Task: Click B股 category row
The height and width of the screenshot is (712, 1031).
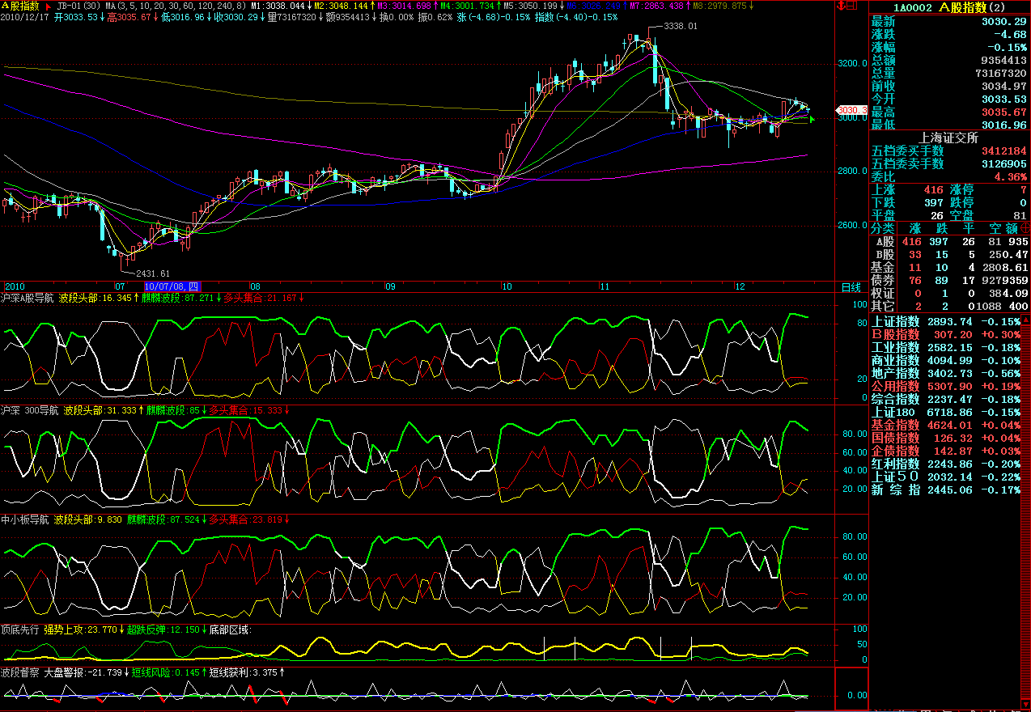Action: pyautogui.click(x=949, y=255)
